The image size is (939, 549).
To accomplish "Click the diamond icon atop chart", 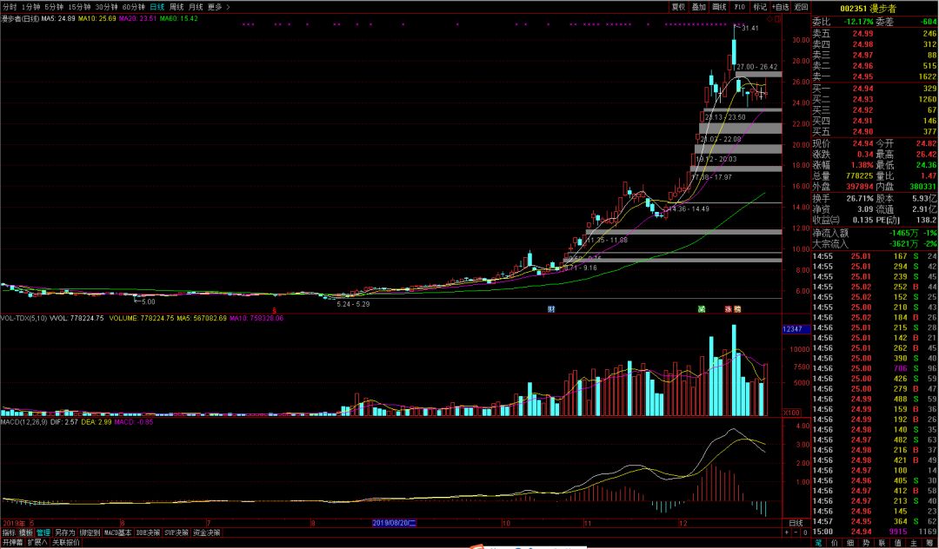I will [x=770, y=19].
